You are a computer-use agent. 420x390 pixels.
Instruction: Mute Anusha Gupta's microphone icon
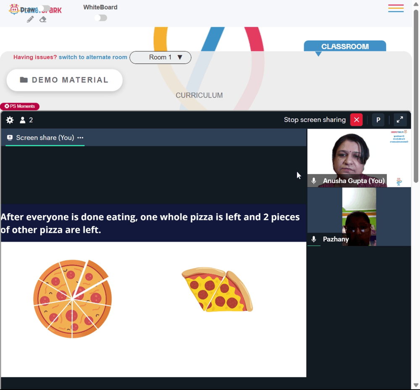pos(314,181)
